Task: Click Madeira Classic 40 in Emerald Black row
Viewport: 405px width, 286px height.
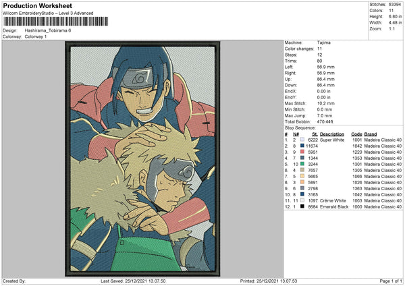Action: pos(383,207)
